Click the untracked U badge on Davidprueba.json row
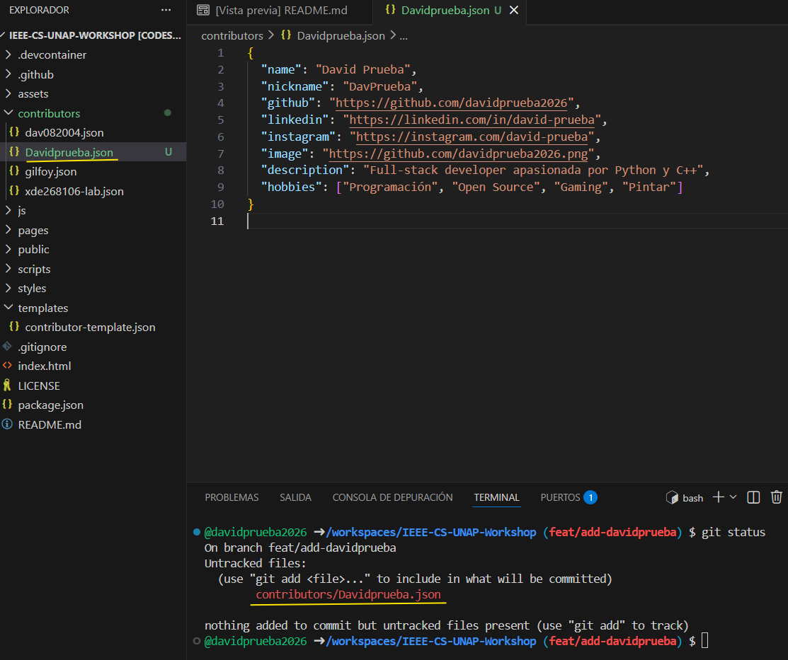This screenshot has width=788, height=660. (169, 151)
